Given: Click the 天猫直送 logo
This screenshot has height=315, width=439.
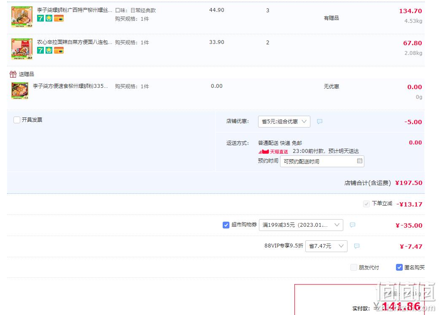Looking at the screenshot, I should tap(273, 152).
